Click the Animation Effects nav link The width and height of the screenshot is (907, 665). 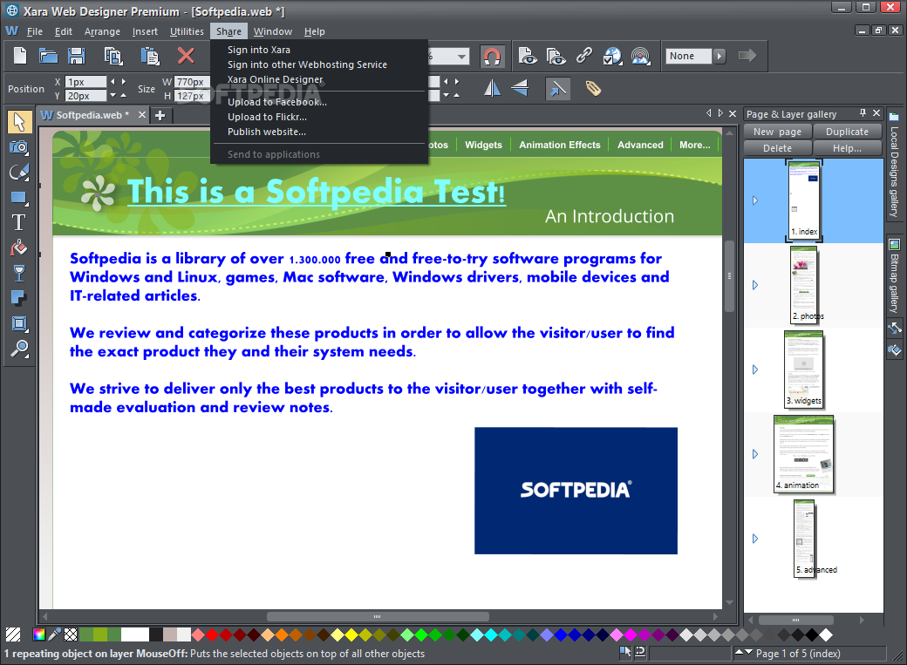point(559,145)
